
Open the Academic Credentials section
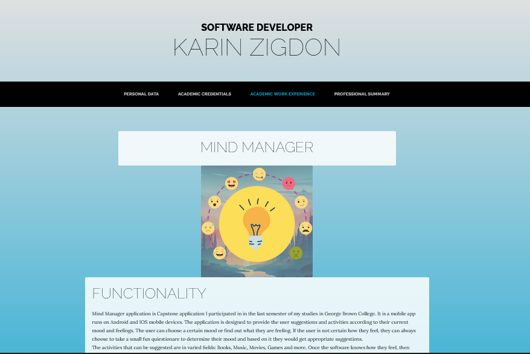[204, 94]
